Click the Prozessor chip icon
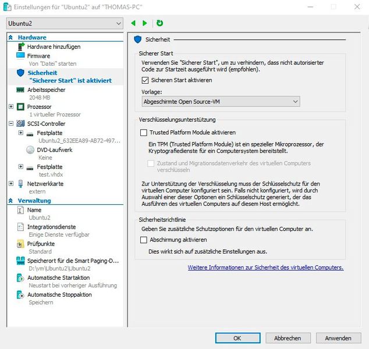This screenshot has height=349, width=369. click(x=20, y=107)
